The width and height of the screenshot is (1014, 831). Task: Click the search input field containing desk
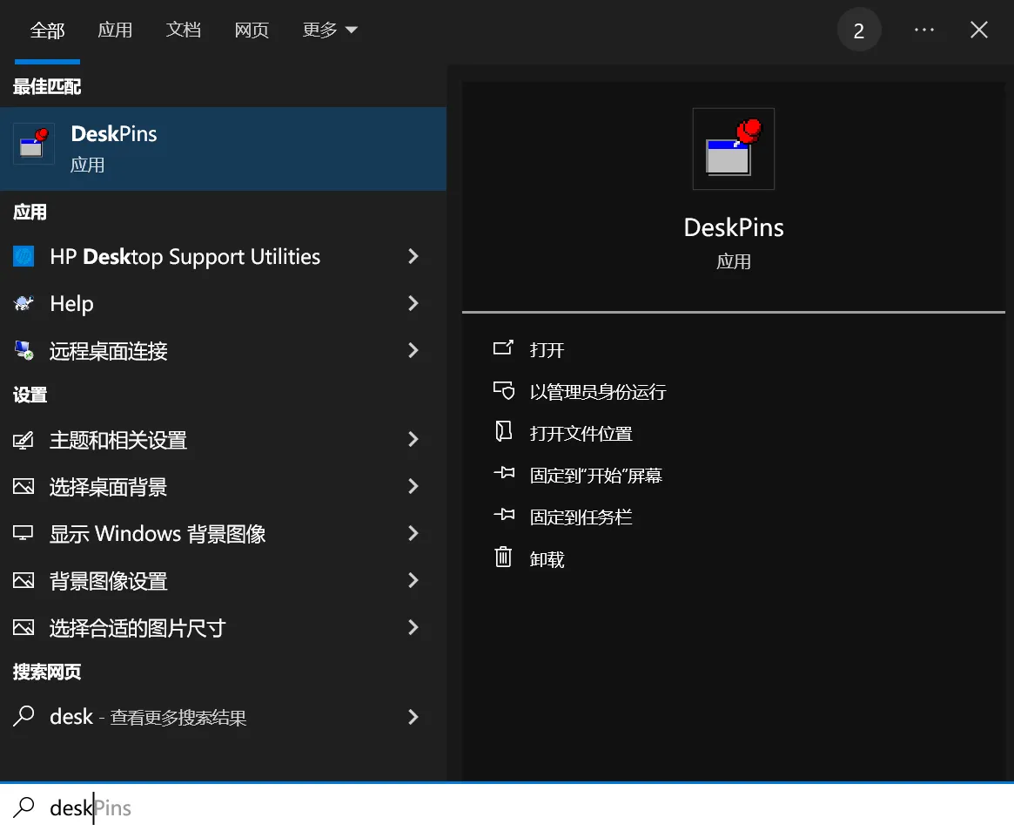pos(507,807)
